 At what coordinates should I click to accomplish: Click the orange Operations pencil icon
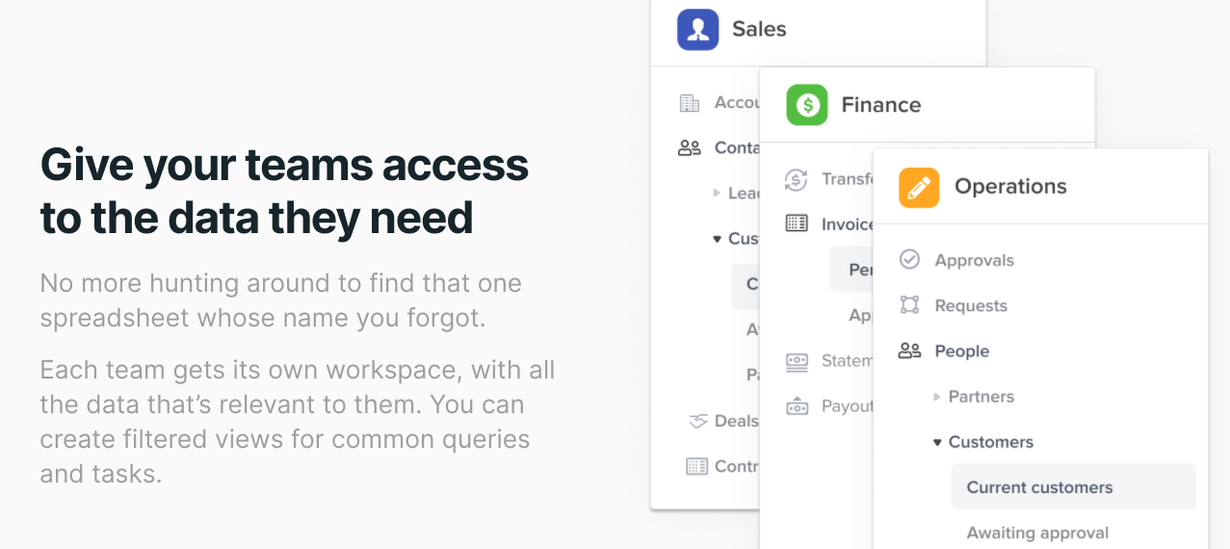pyautogui.click(x=919, y=187)
